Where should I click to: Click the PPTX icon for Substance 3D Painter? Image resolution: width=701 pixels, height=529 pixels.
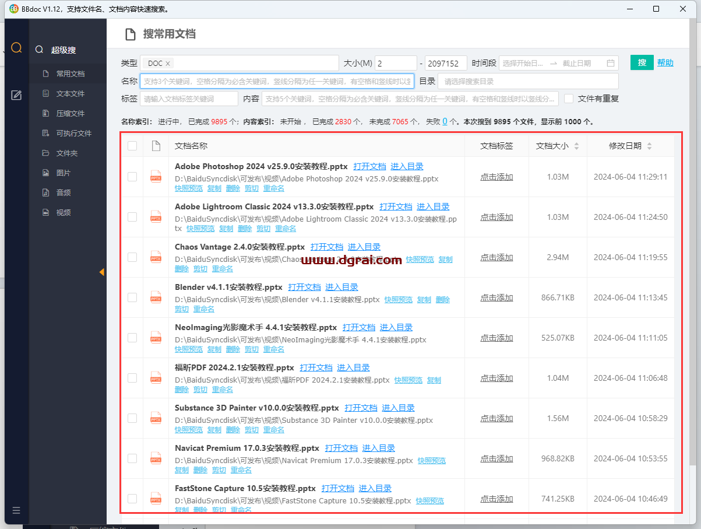[x=156, y=418]
